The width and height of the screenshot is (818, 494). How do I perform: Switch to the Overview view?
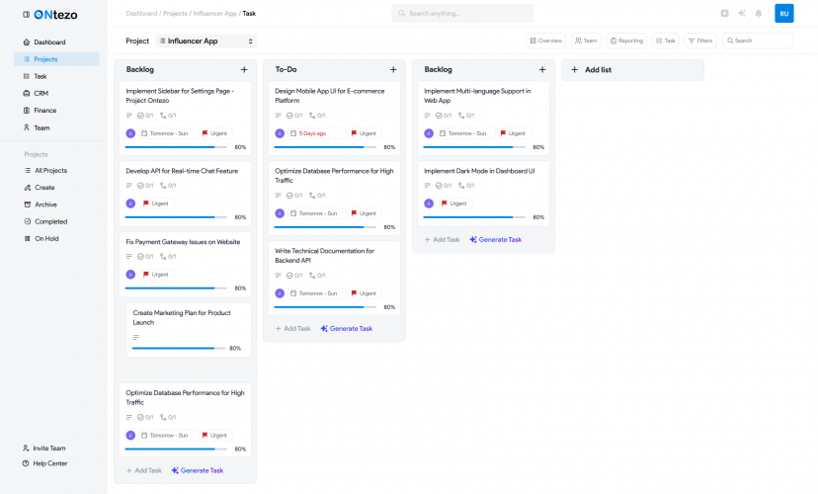(545, 41)
